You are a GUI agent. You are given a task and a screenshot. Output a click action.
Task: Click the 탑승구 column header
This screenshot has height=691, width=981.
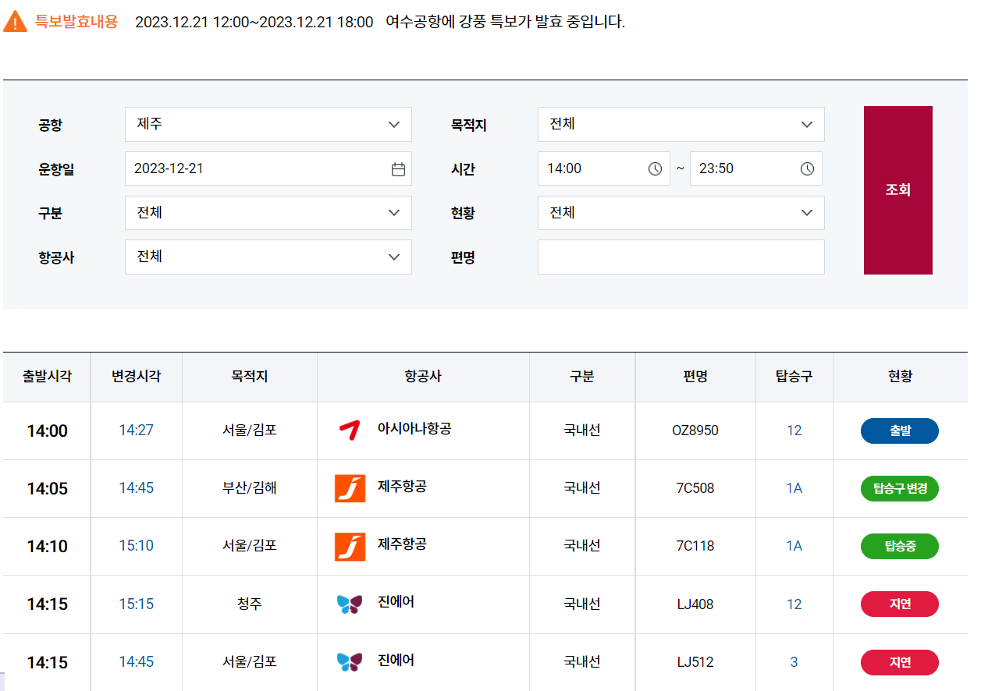[794, 377]
